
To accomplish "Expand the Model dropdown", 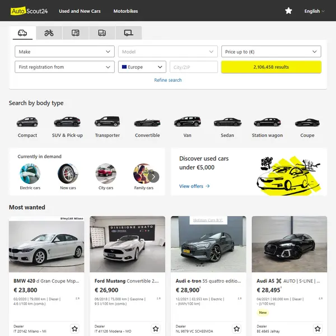I will 168,52.
